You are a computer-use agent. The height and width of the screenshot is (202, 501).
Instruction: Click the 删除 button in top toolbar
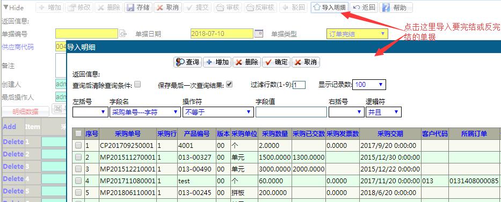tap(108, 8)
